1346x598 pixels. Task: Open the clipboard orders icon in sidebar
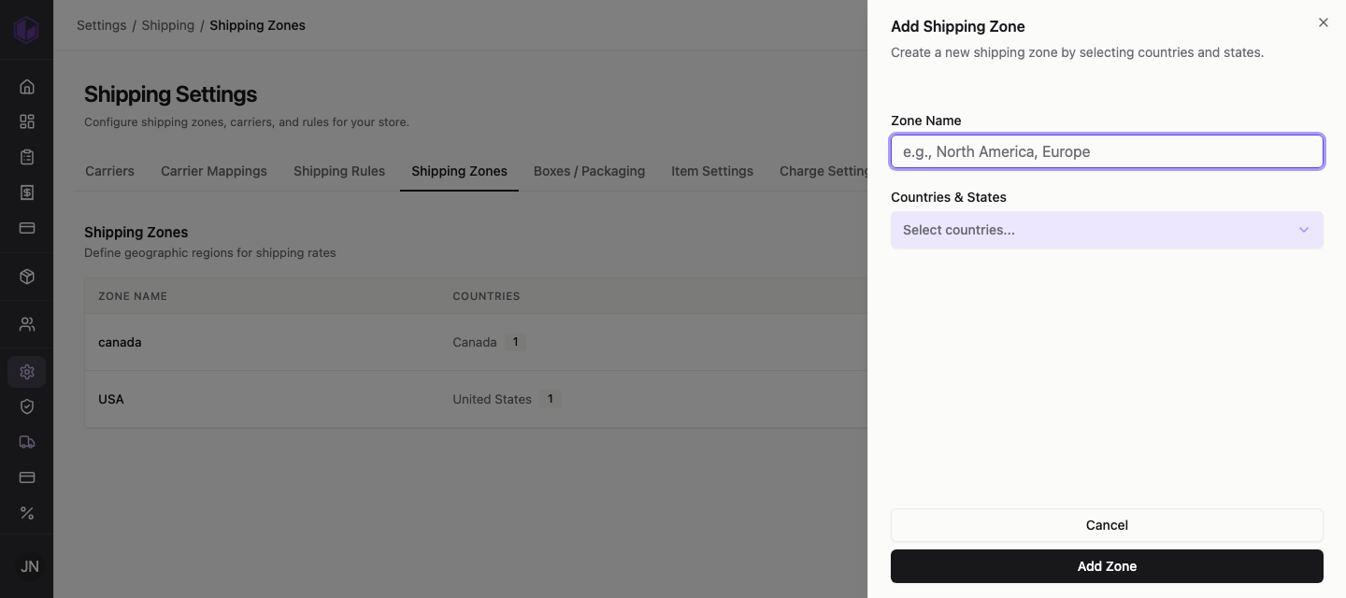(27, 157)
